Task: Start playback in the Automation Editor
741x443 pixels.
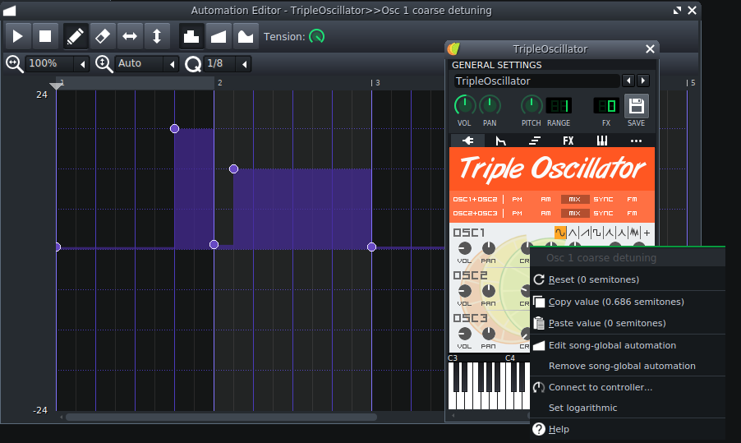Action: [x=17, y=36]
